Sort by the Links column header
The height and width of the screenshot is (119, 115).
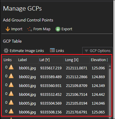tap(10, 60)
